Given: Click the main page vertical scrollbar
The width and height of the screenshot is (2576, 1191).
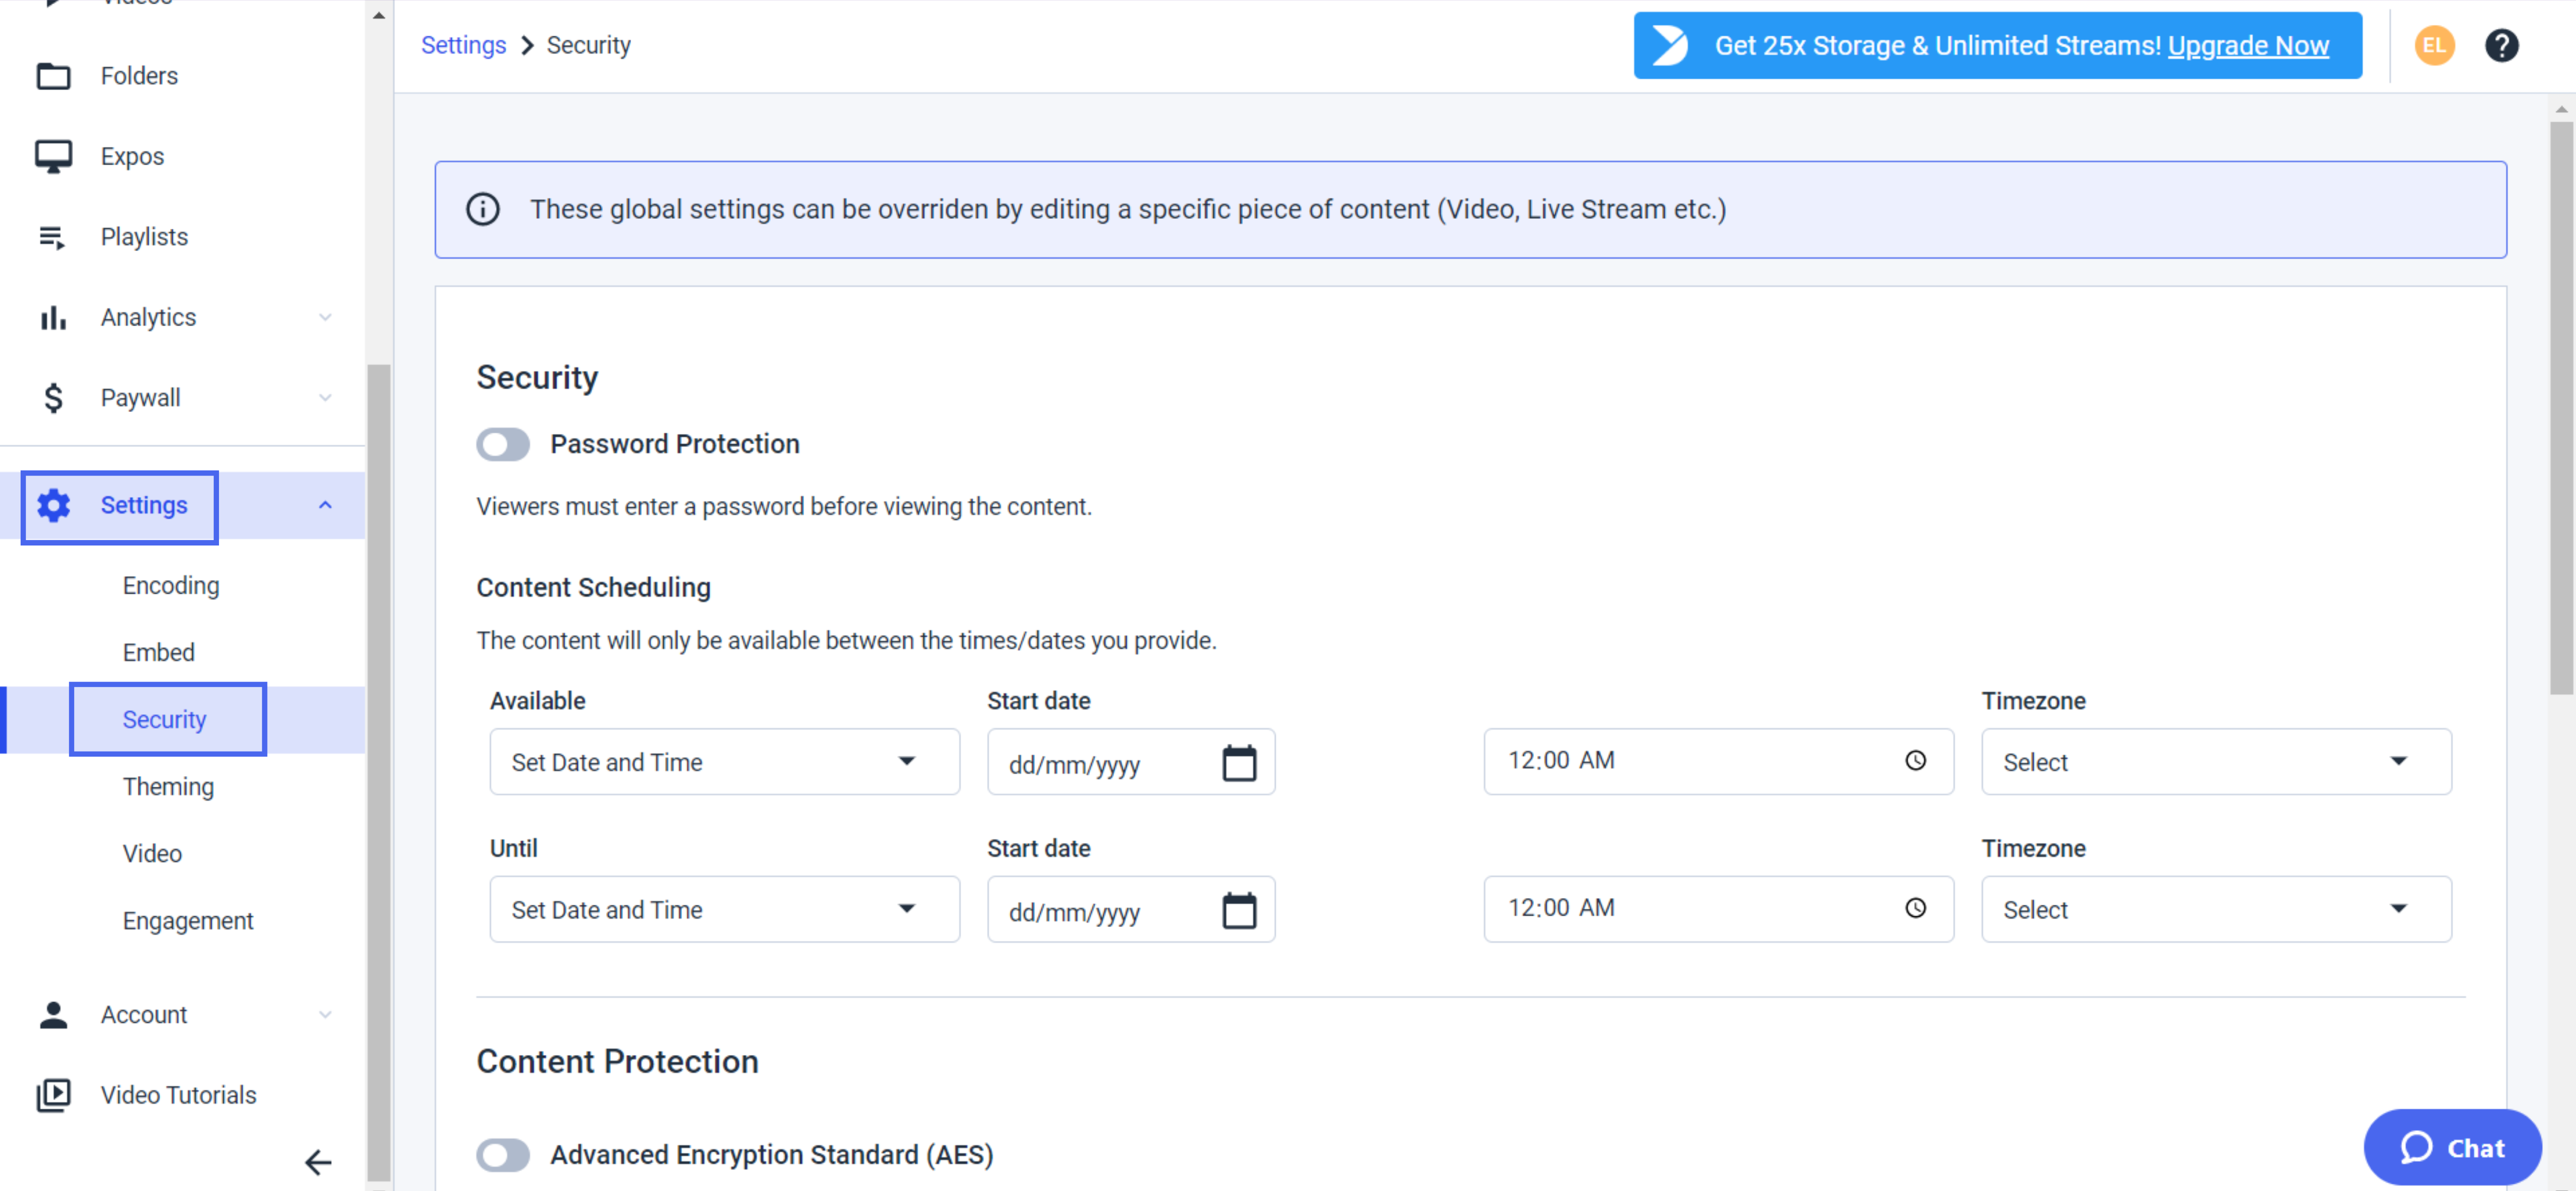Looking at the screenshot, I should [2560, 408].
